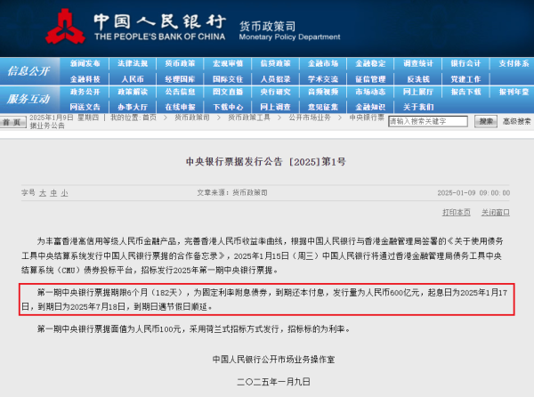Go to 征信管理 section
534x397 pixels.
(370, 79)
